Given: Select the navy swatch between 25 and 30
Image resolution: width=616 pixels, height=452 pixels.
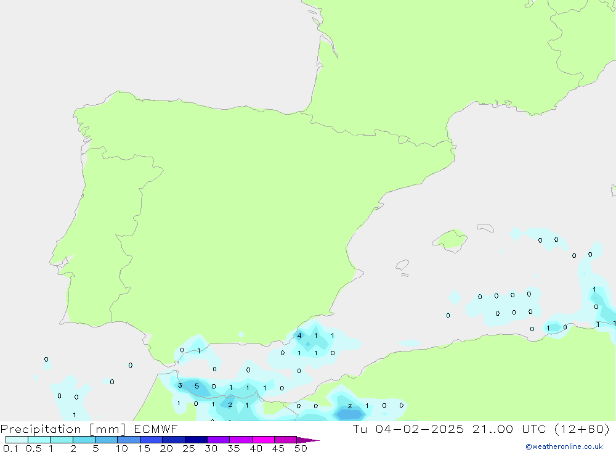Looking at the screenshot, I should [196, 440].
